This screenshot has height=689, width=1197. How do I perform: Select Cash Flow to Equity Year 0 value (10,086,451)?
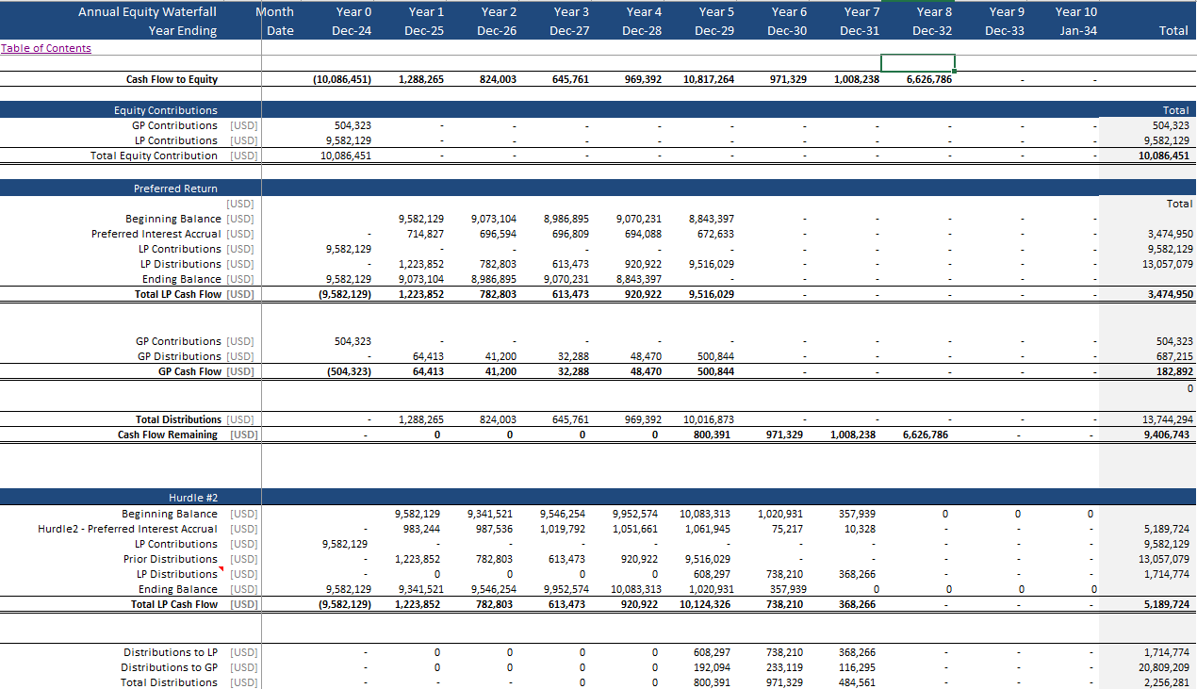[341, 79]
